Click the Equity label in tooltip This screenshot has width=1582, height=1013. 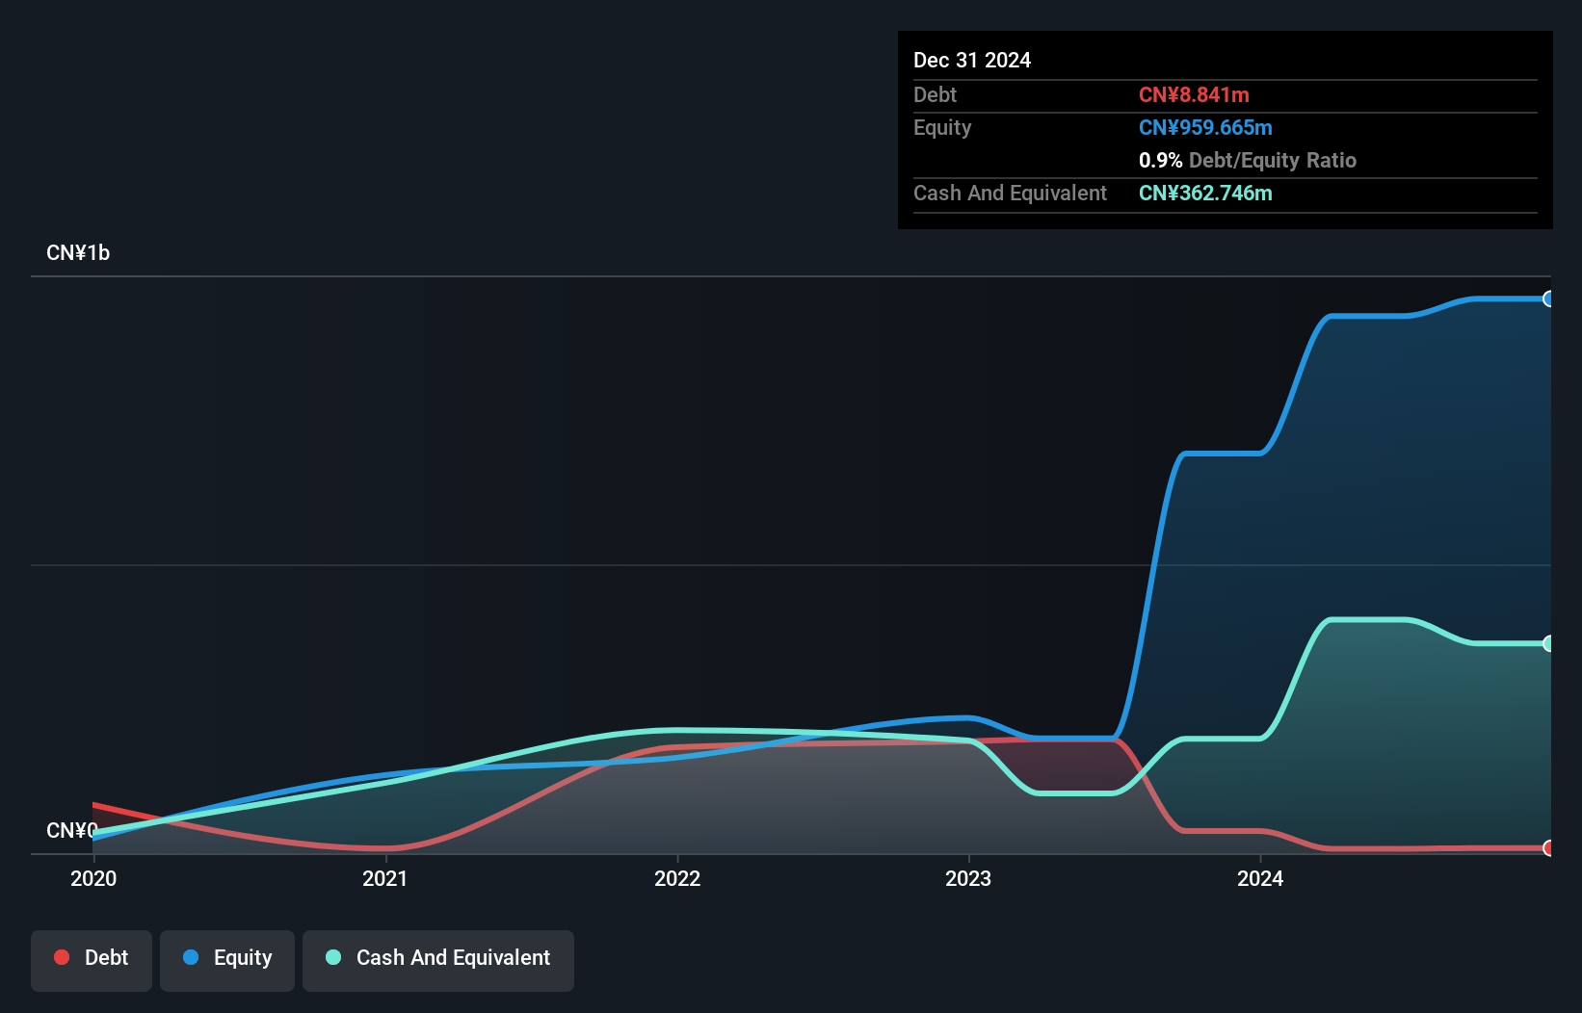click(942, 128)
